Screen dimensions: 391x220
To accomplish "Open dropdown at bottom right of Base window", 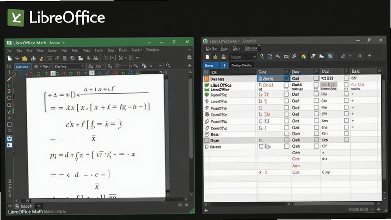I will [x=372, y=209].
